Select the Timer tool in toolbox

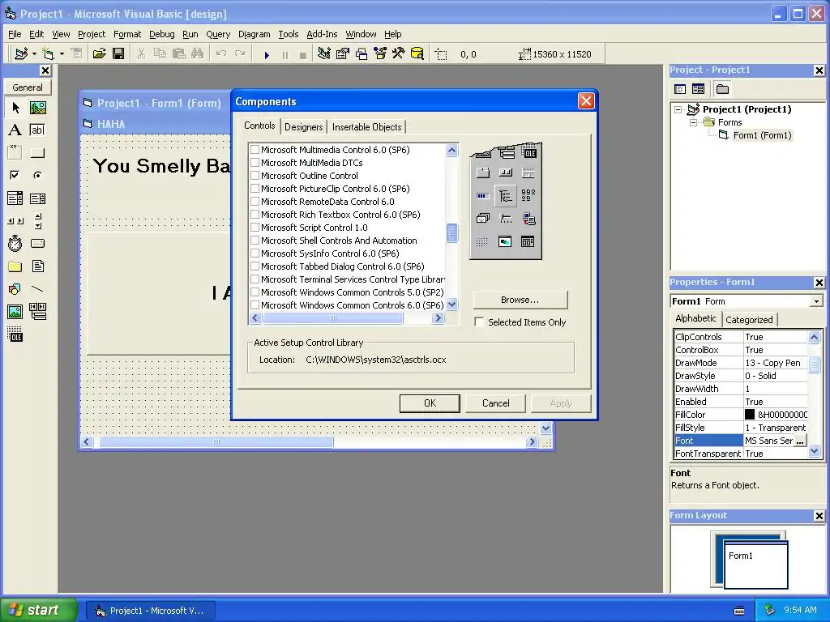pyautogui.click(x=15, y=243)
